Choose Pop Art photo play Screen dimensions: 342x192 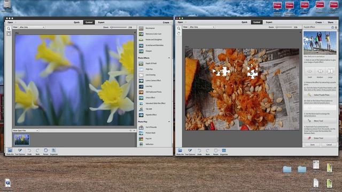point(149,139)
